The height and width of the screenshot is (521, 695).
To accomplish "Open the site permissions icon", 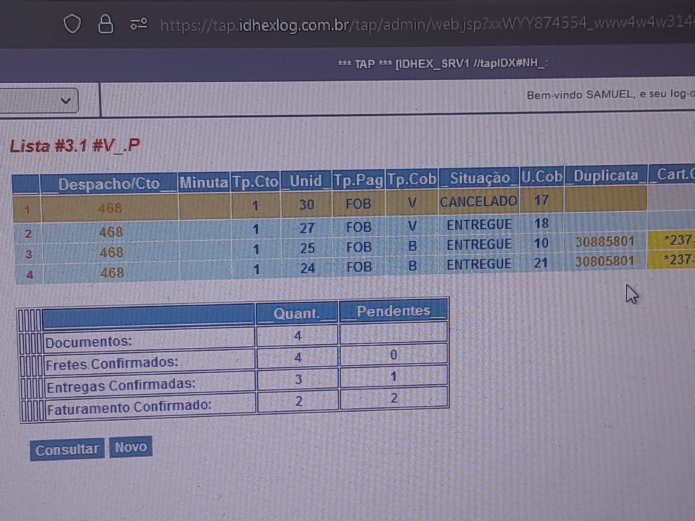I will (x=139, y=24).
